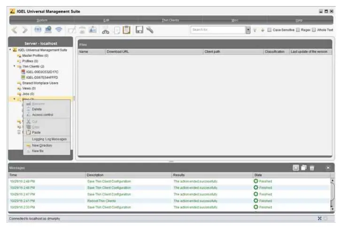Open the Misc menu
Screen dimensions: 340x227
(x=235, y=20)
